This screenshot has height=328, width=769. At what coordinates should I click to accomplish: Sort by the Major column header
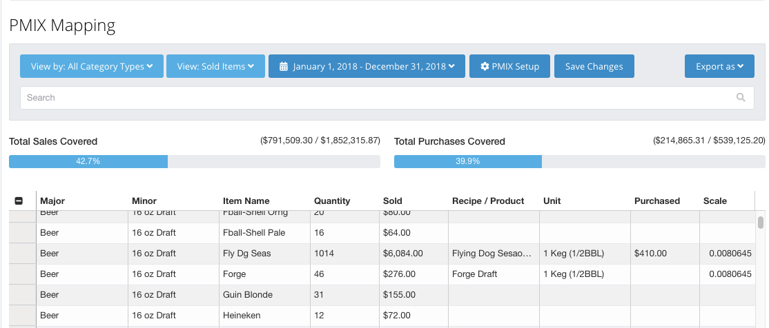tap(52, 201)
